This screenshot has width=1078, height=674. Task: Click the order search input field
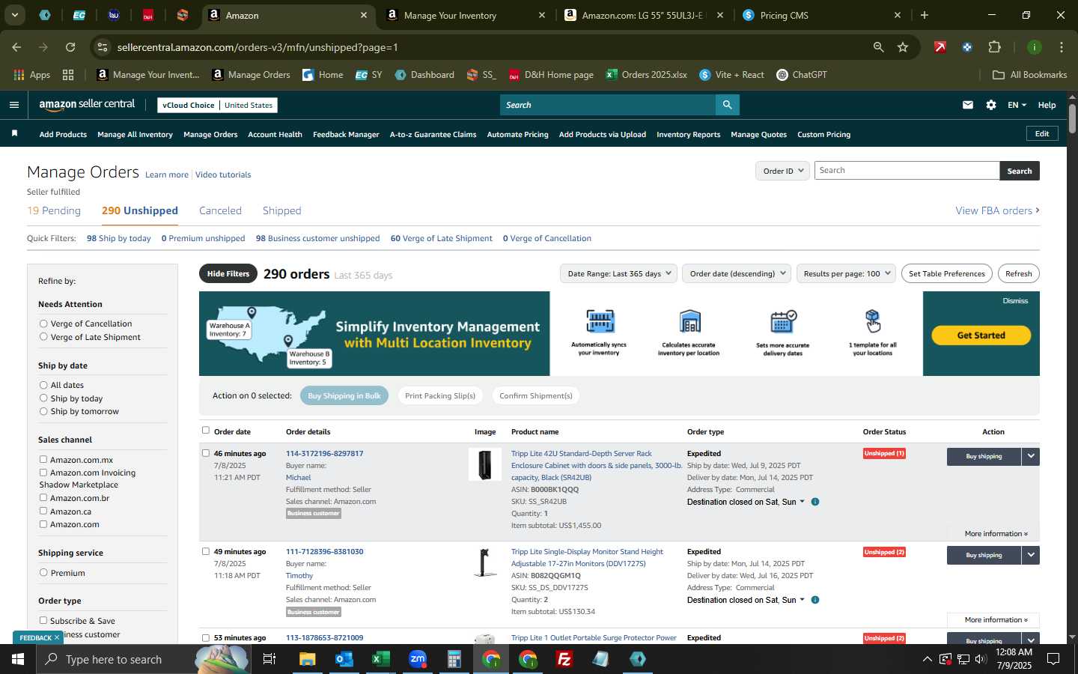[907, 171]
